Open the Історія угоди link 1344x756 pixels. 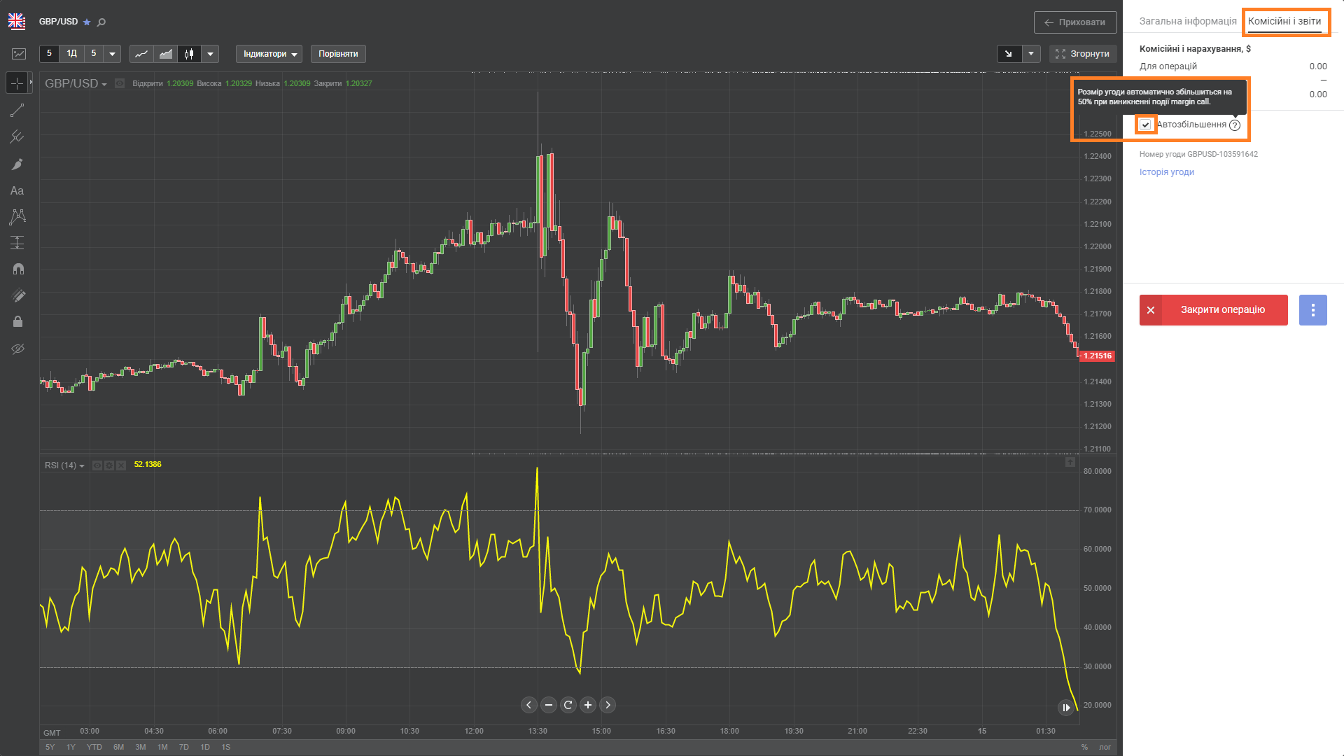click(1166, 172)
